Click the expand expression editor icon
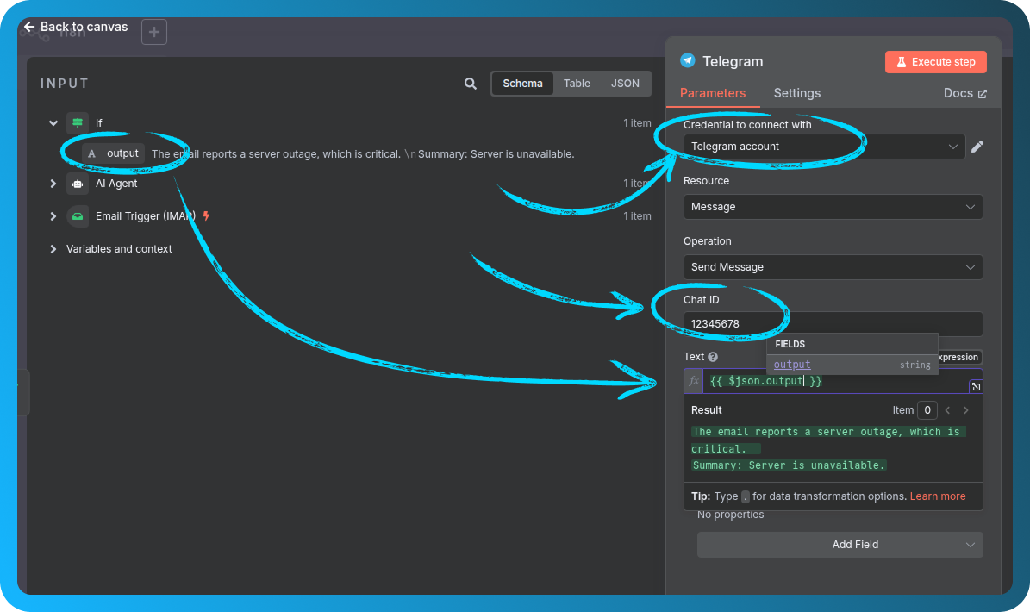Screen dimensions: 1030x612 pyautogui.click(x=976, y=386)
